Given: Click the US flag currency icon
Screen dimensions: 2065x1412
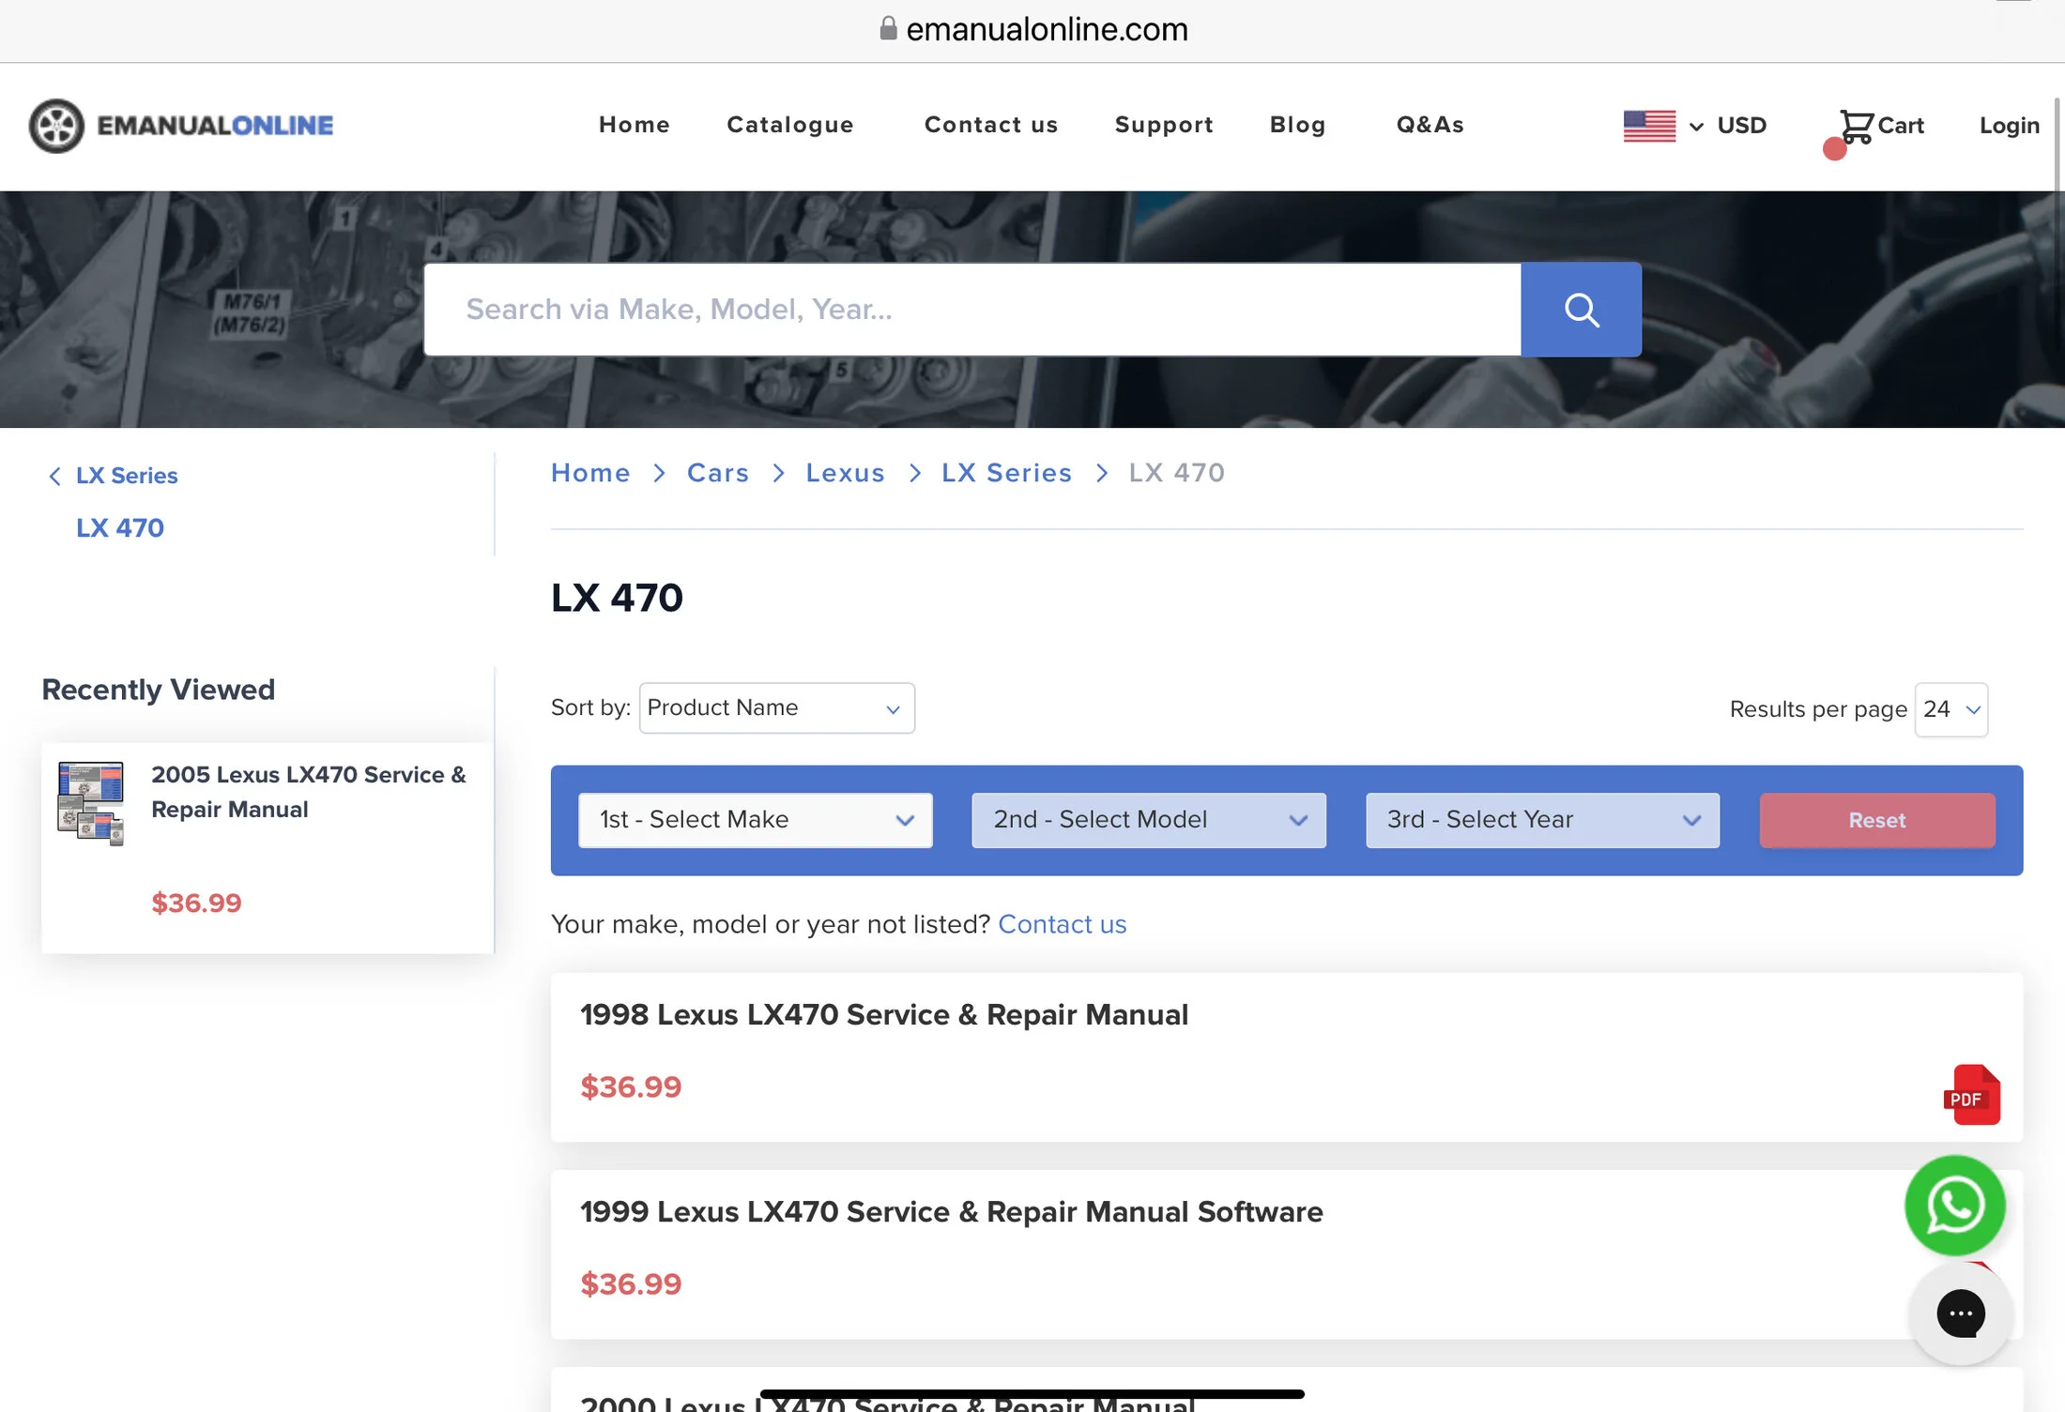Looking at the screenshot, I should (x=1649, y=126).
